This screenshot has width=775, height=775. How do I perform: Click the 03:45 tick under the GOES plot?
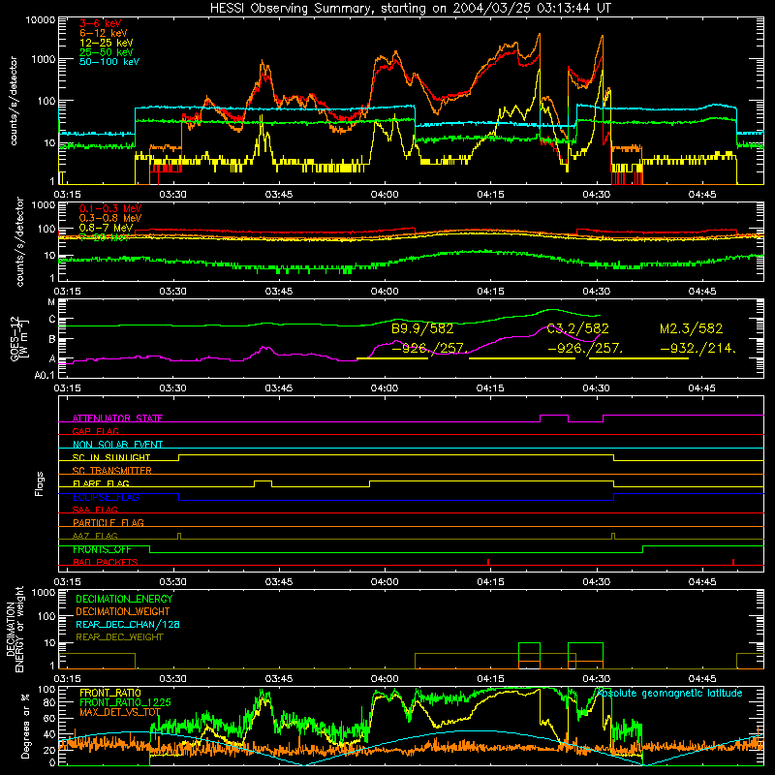[278, 388]
